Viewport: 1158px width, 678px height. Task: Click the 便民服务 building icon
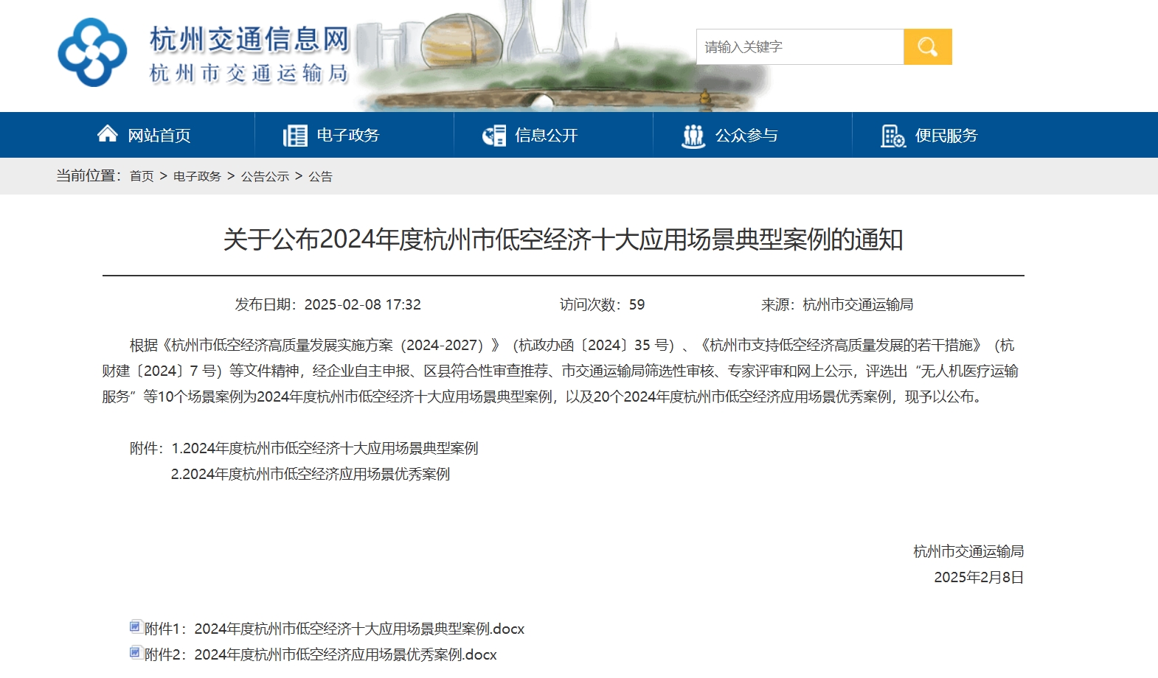[x=892, y=136]
